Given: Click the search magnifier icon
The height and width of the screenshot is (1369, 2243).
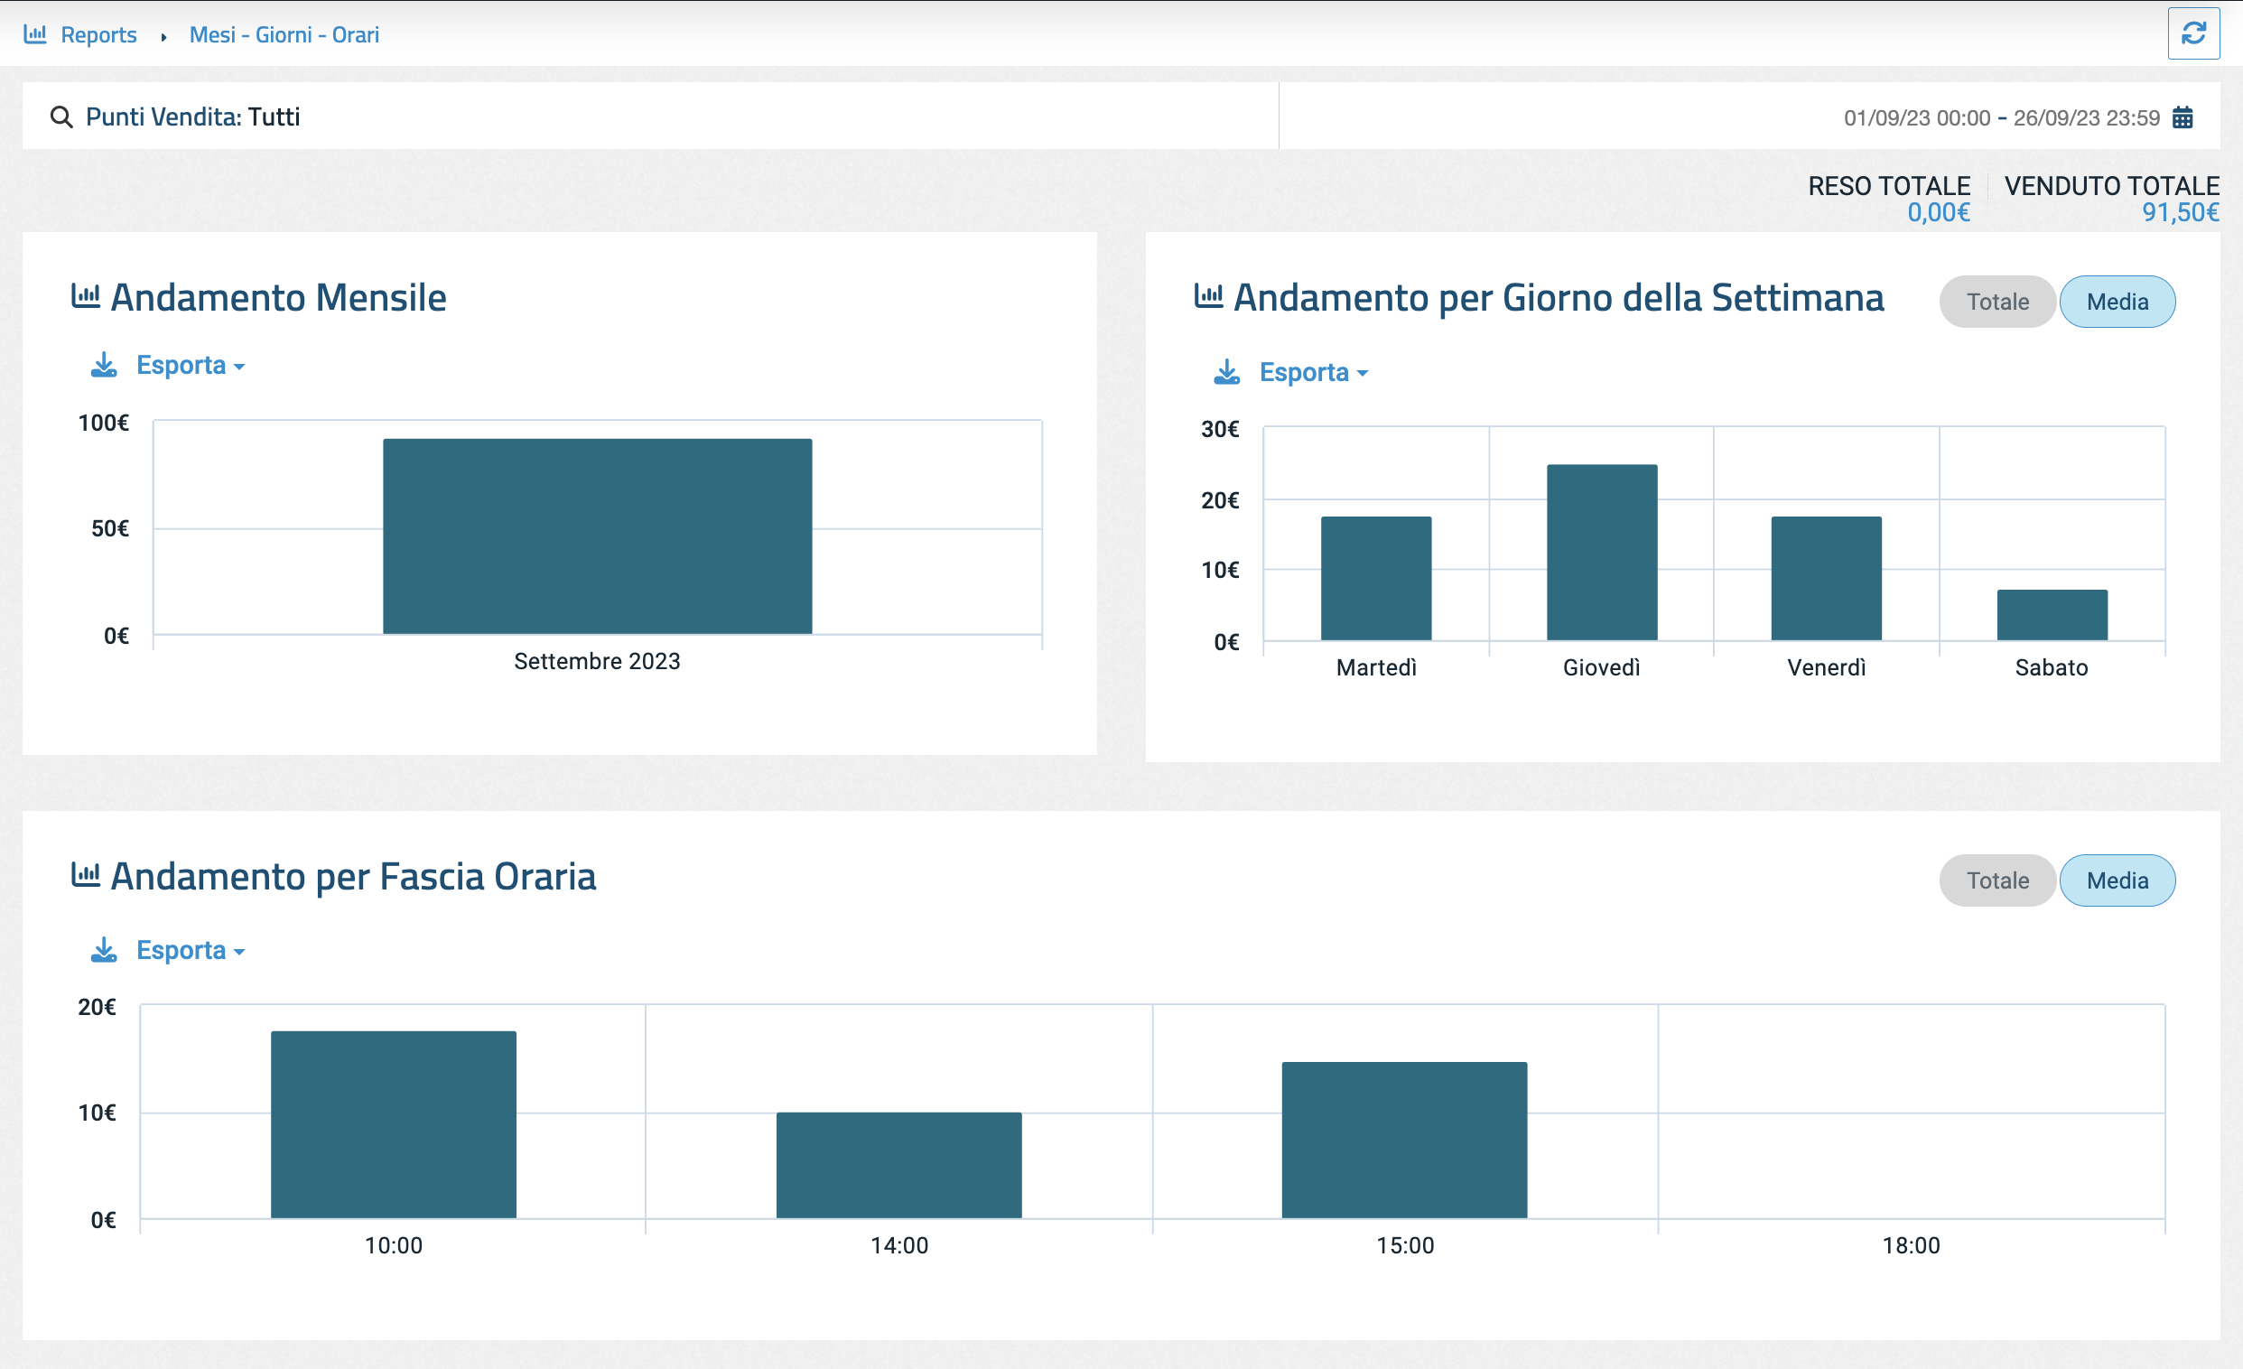Looking at the screenshot, I should [61, 117].
